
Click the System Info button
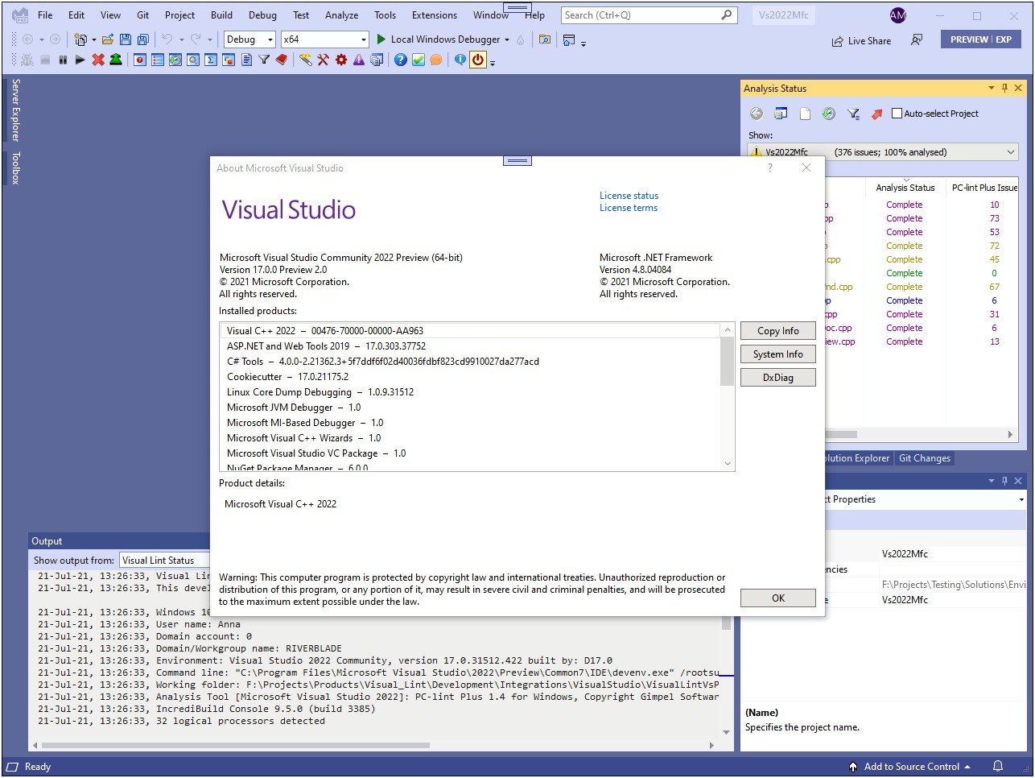point(778,354)
